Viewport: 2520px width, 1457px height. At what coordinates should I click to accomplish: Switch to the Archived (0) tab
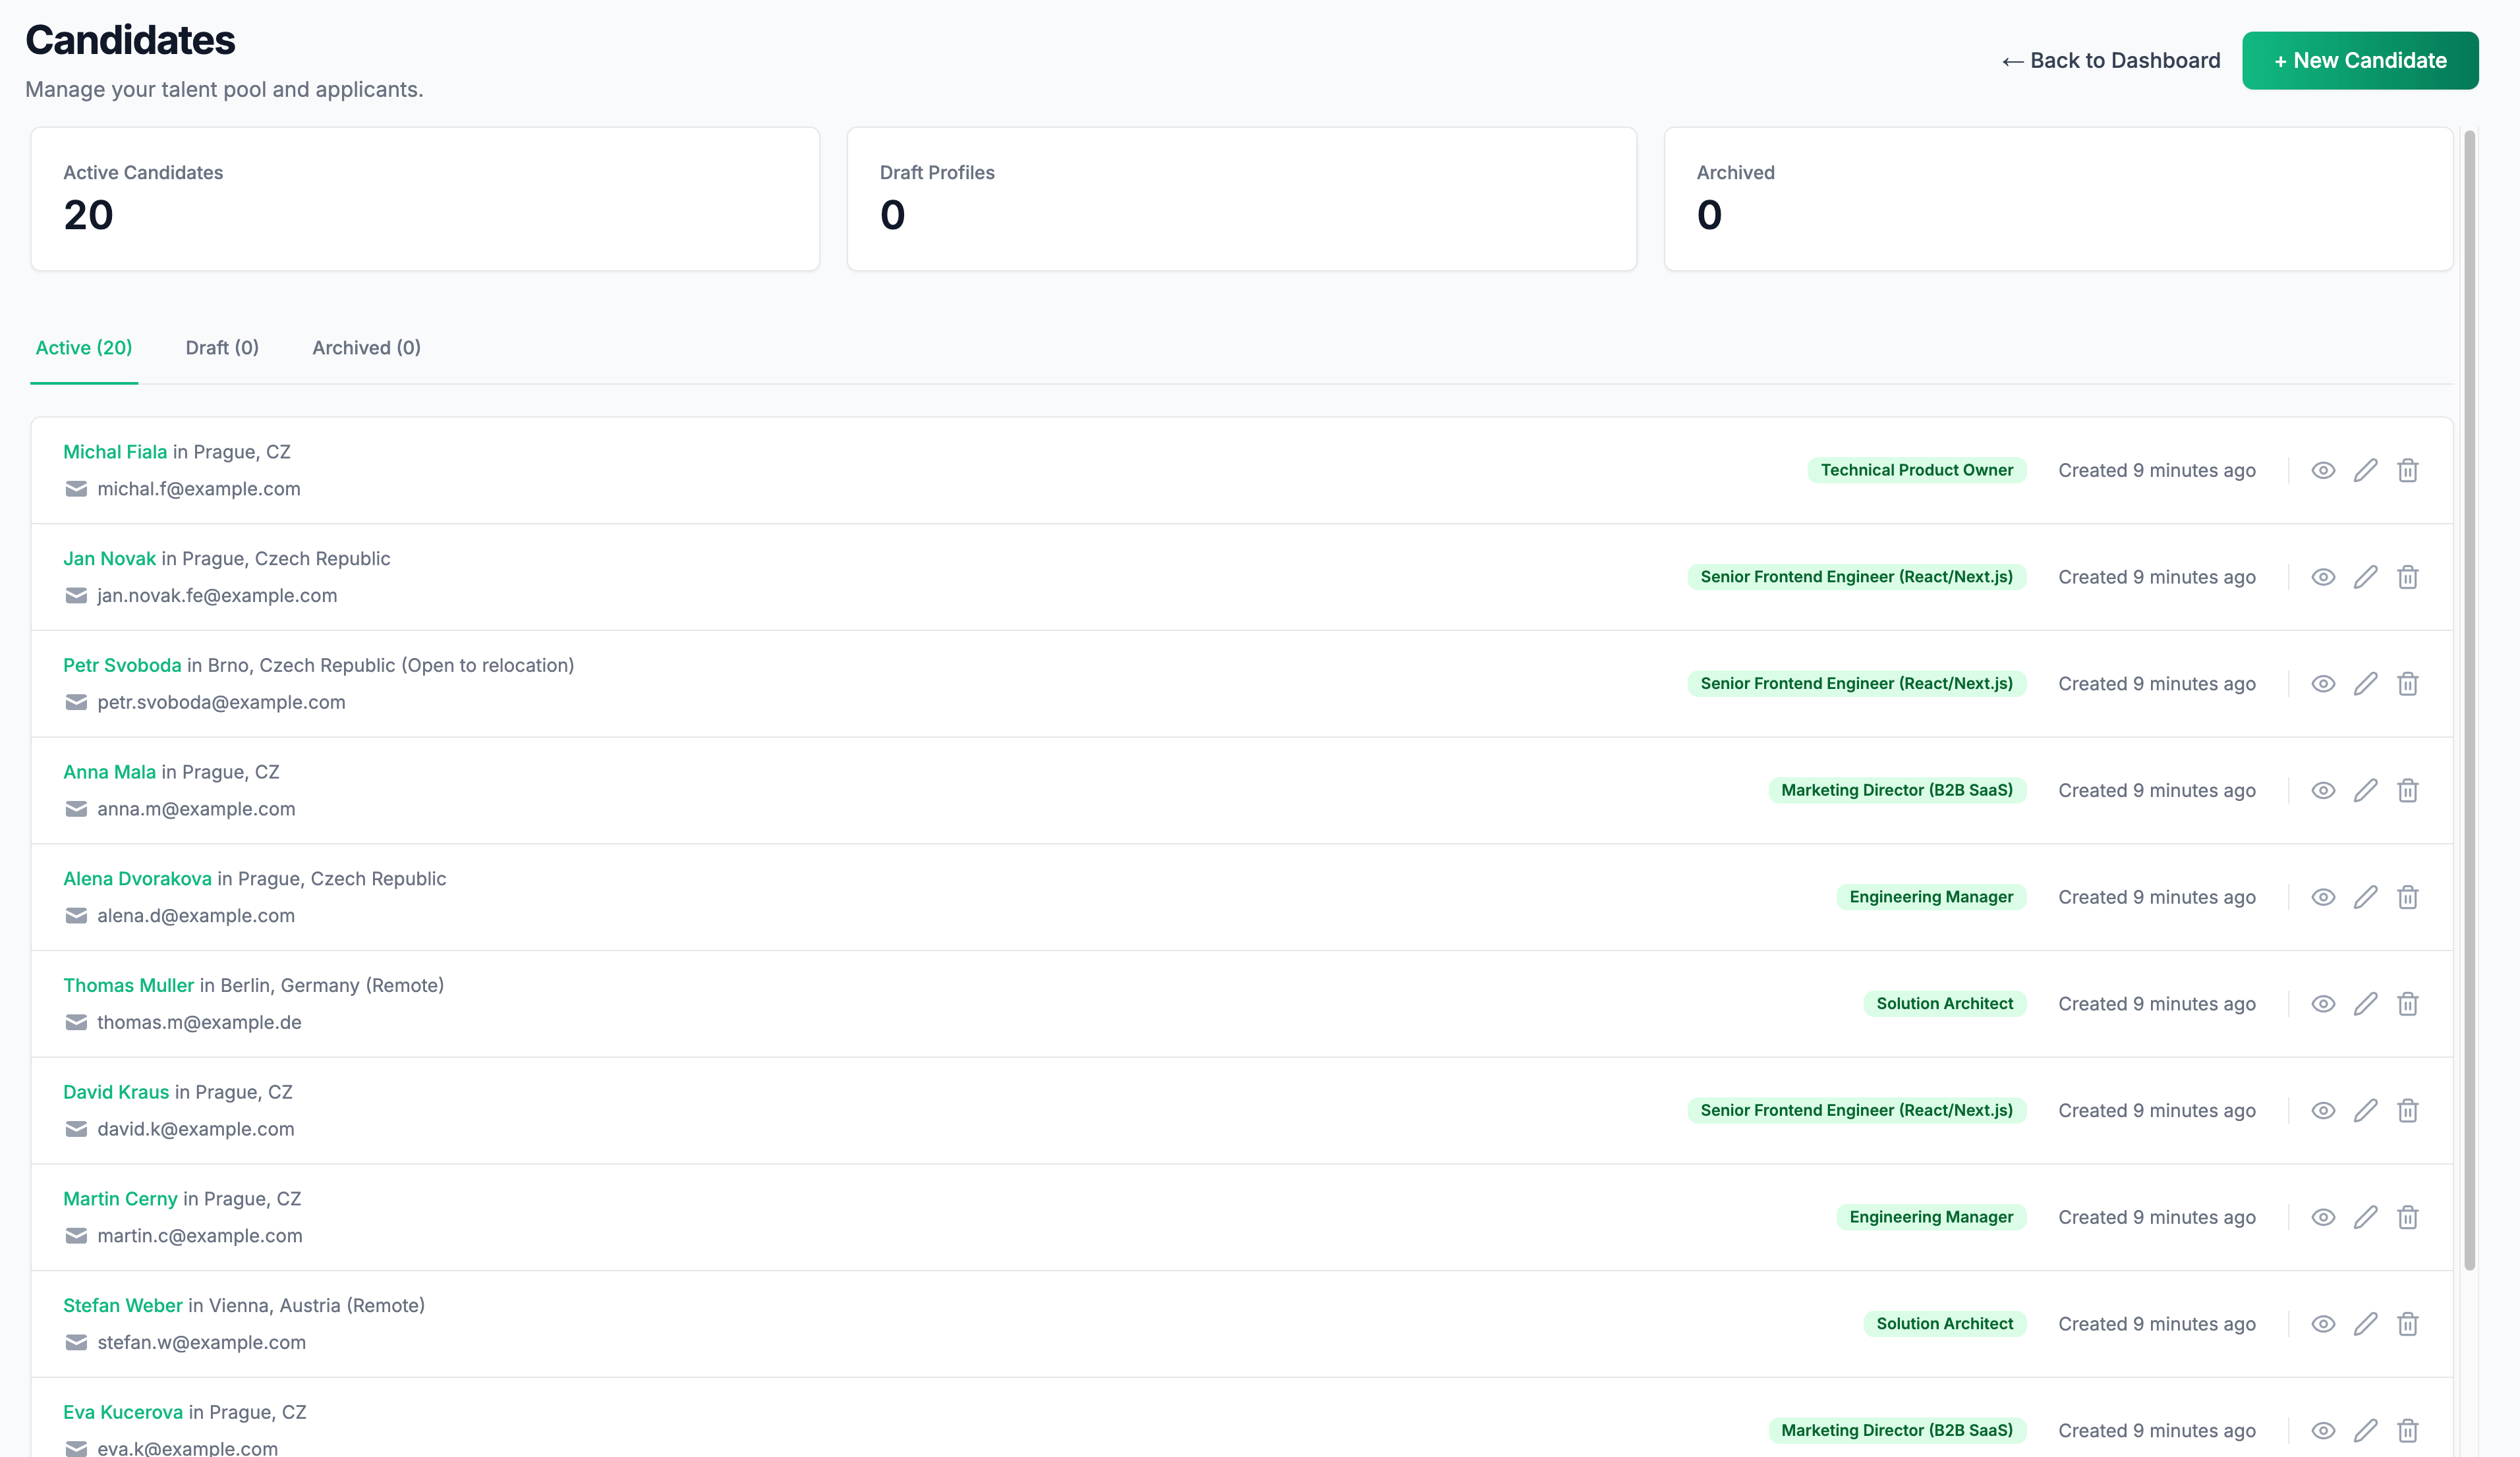pos(365,346)
